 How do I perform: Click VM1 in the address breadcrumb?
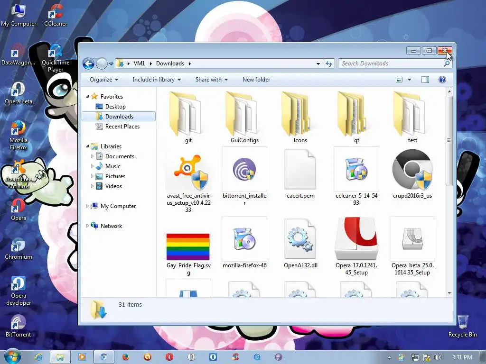pos(139,64)
